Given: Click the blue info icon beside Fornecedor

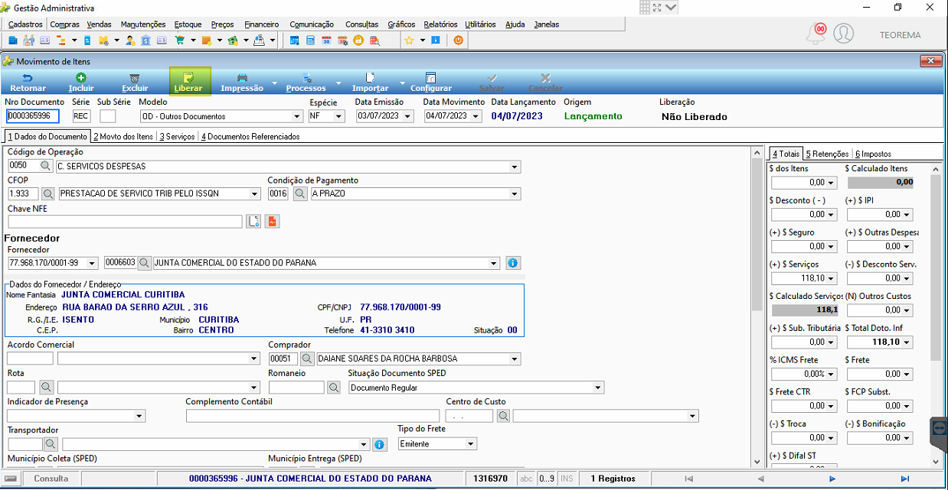Looking at the screenshot, I should pyautogui.click(x=513, y=263).
